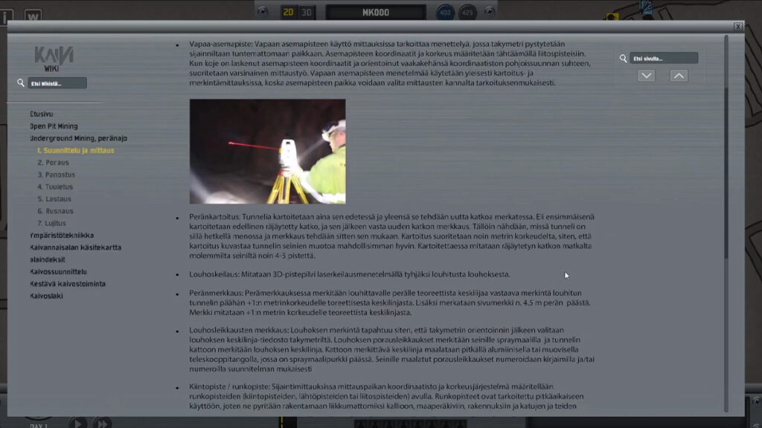Click the W icon at top left

(x=33, y=14)
